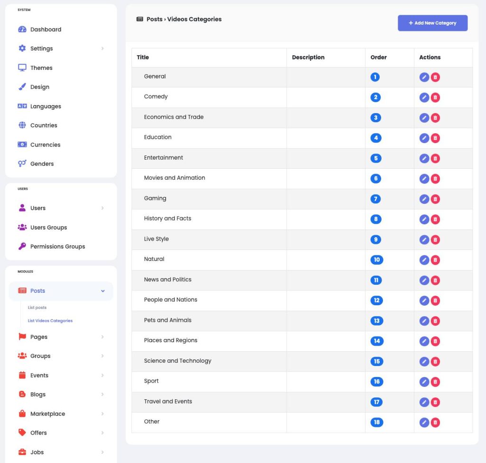Delete the General category

point(435,77)
